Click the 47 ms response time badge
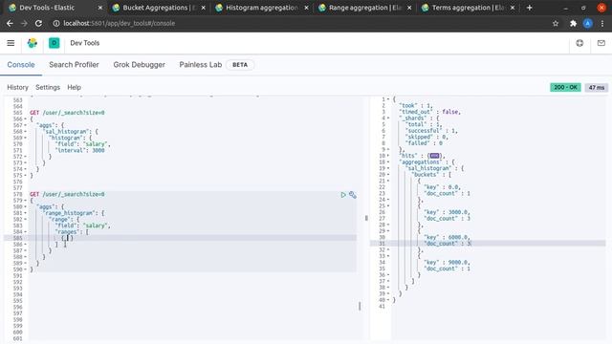 [597, 87]
